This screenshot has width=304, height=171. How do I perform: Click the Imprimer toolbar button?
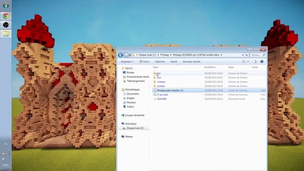160,61
